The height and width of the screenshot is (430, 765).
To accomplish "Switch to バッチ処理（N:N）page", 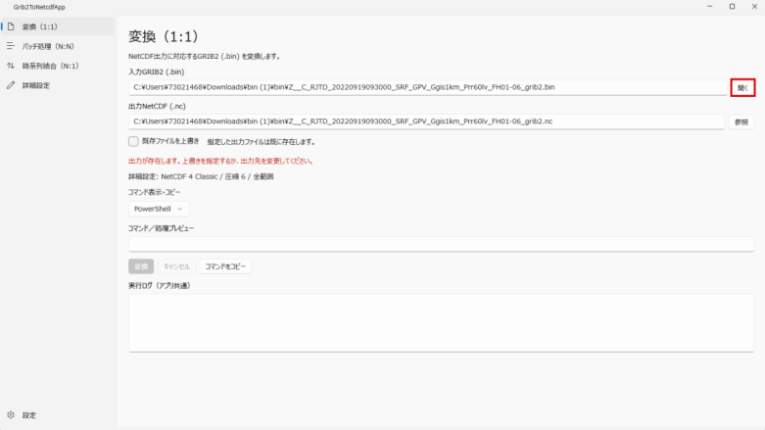I will [58, 46].
